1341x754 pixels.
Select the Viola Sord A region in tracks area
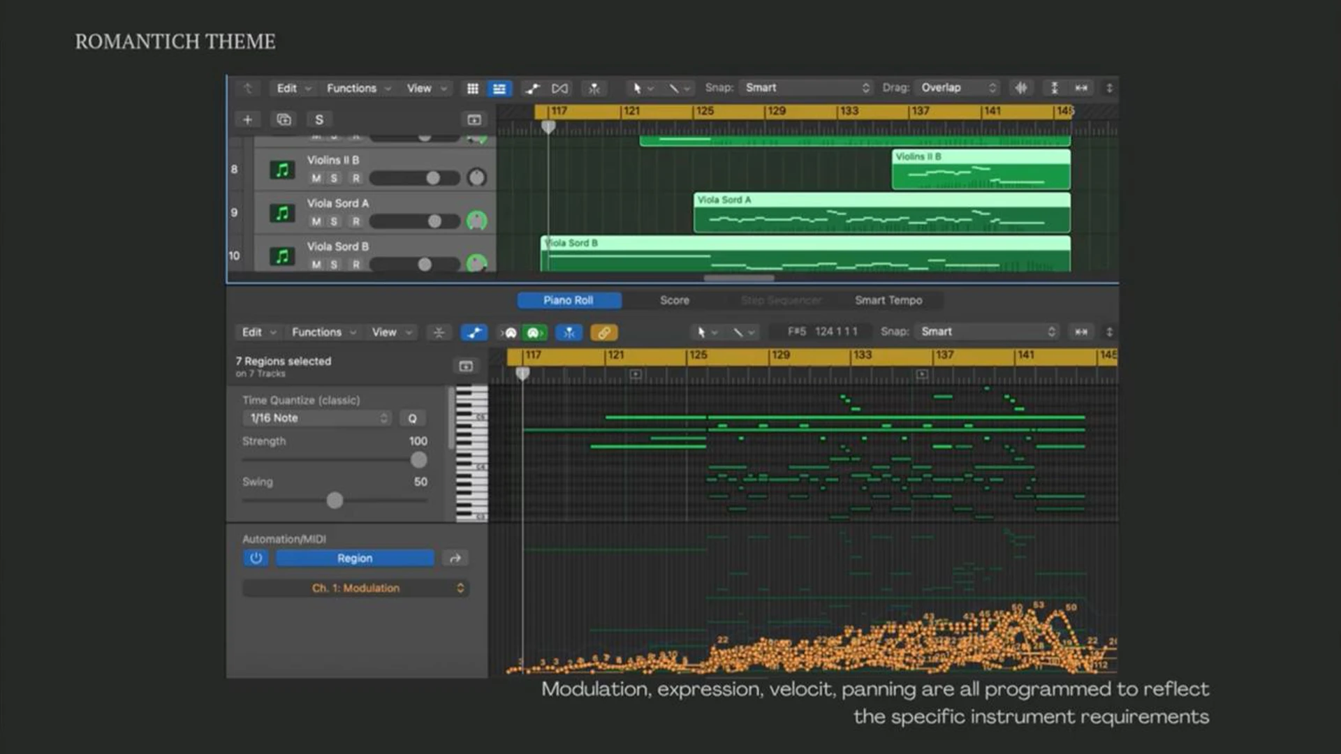pos(881,213)
